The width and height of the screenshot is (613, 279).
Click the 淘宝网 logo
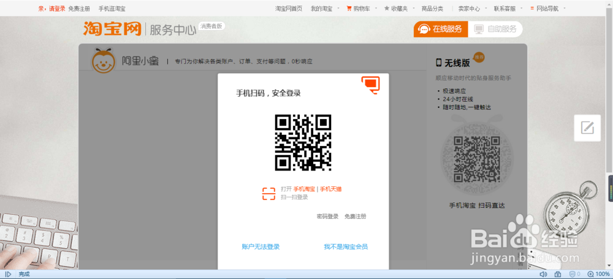[x=112, y=29]
